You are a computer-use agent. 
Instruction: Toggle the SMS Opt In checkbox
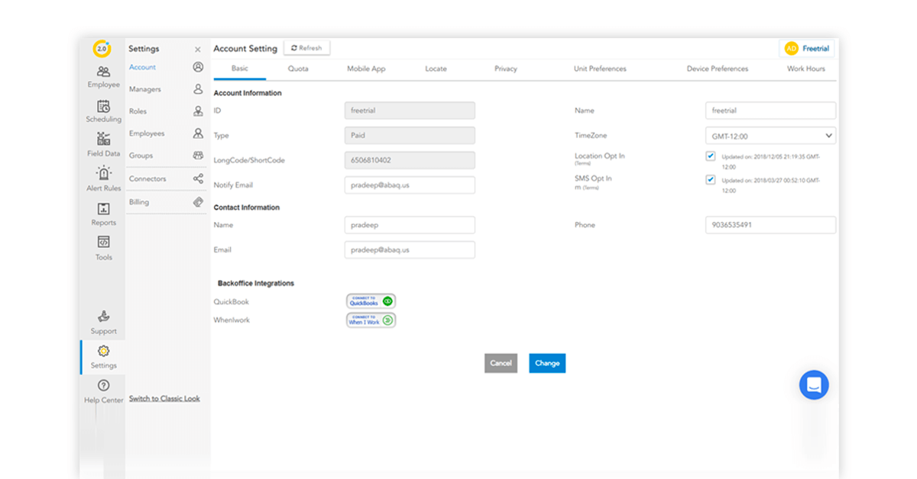[711, 180]
